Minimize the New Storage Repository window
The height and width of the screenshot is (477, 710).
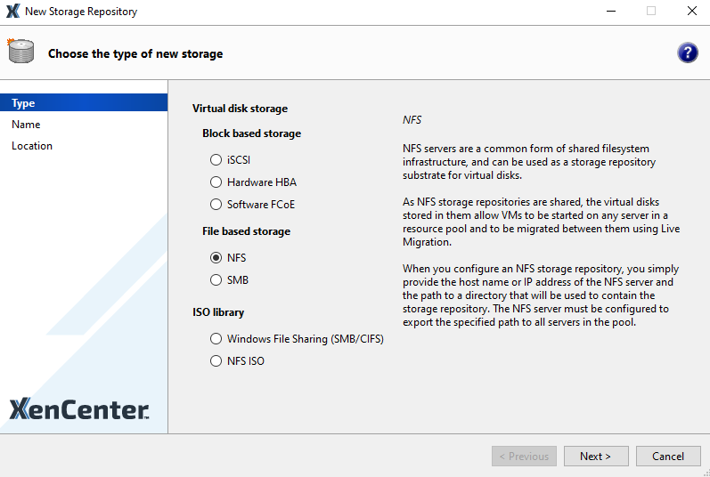tap(611, 12)
